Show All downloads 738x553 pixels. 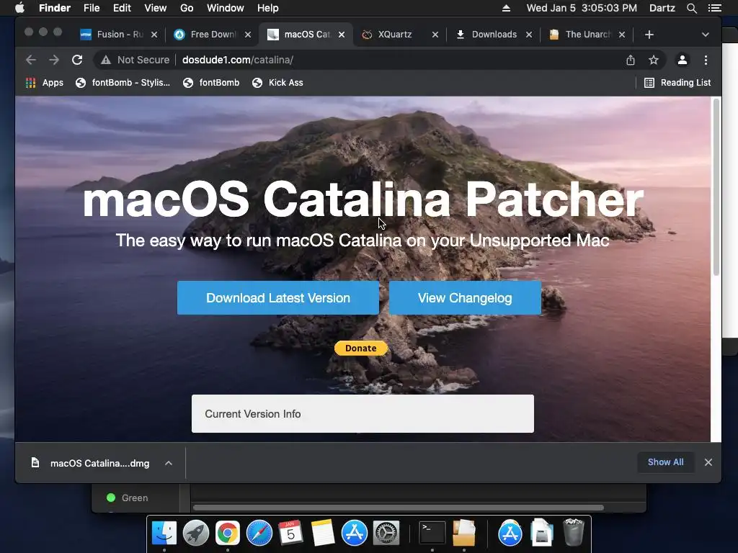[x=665, y=462]
